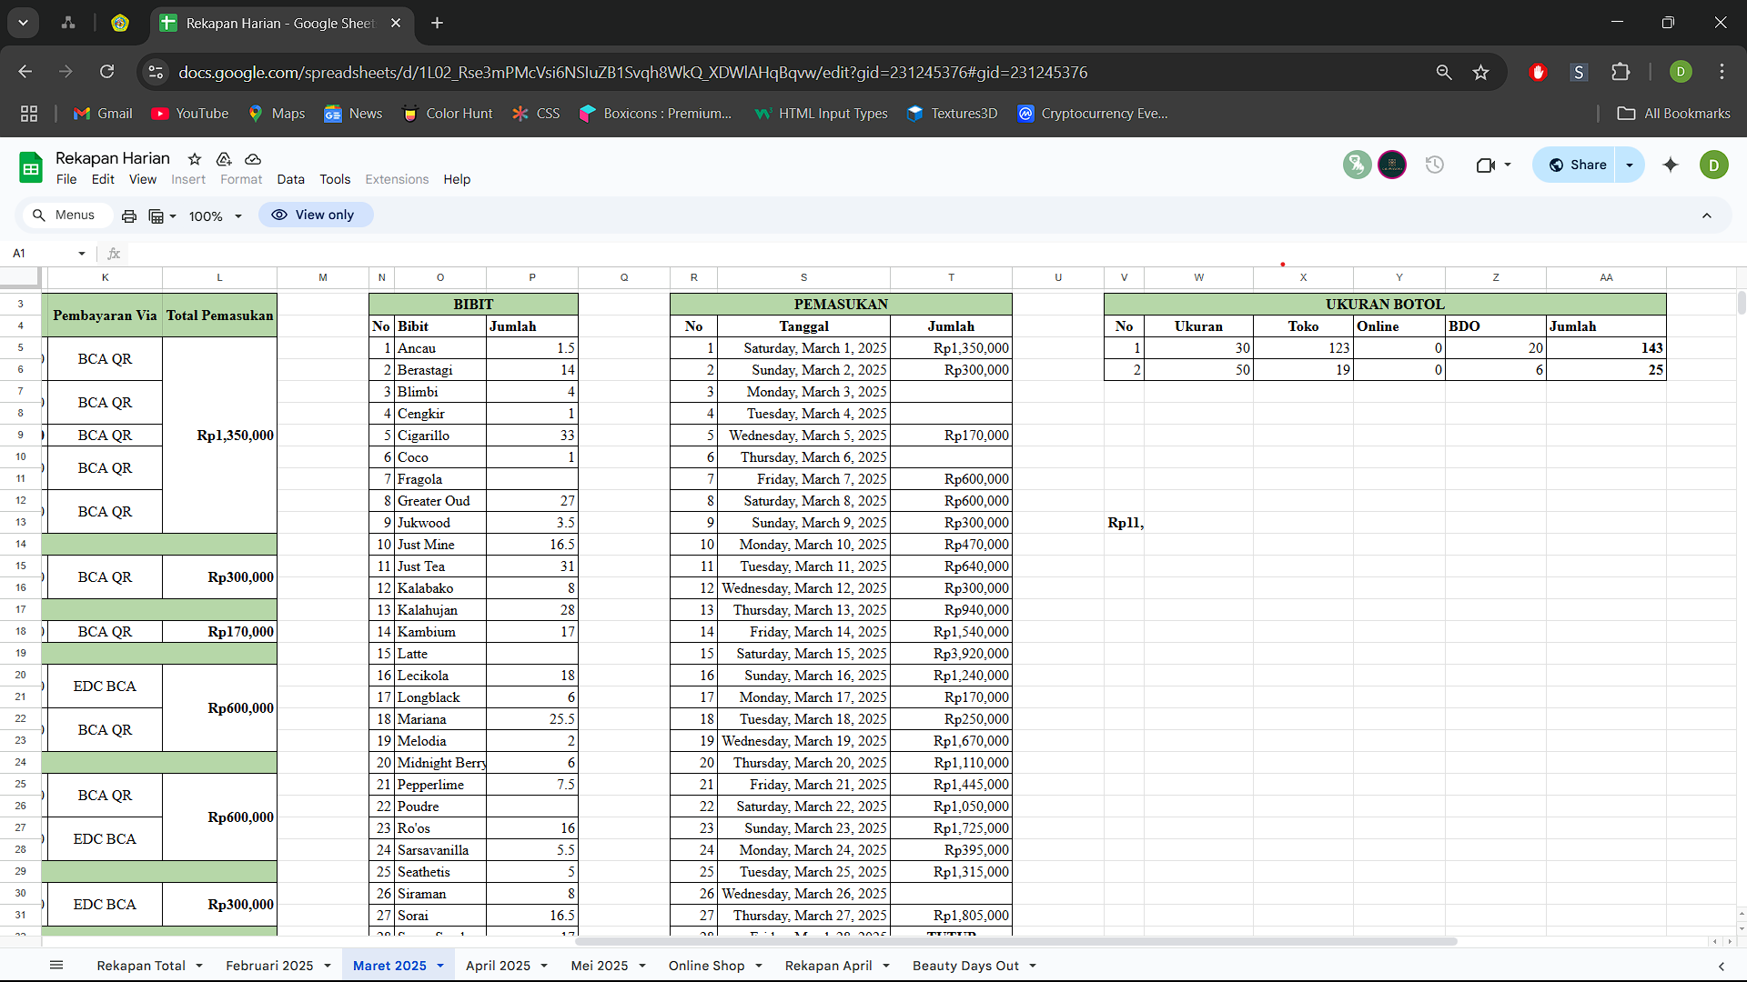Viewport: 1747px width, 982px height.
Task: Open Maret 2025 tab dropdown arrow
Action: pos(440,966)
